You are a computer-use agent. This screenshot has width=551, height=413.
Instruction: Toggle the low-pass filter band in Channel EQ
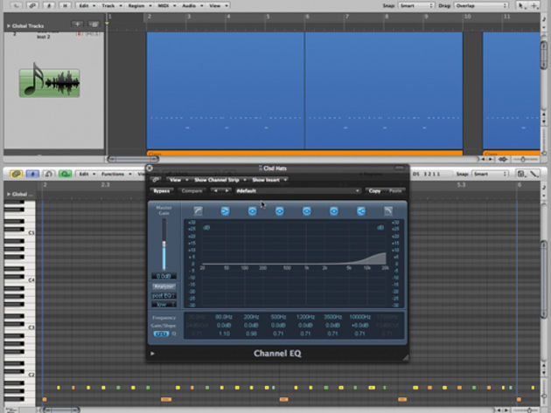(x=388, y=211)
